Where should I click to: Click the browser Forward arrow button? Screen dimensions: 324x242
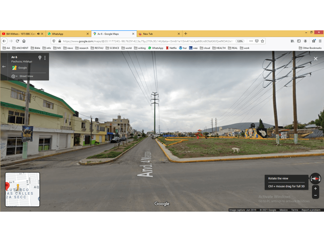click(x=11, y=41)
